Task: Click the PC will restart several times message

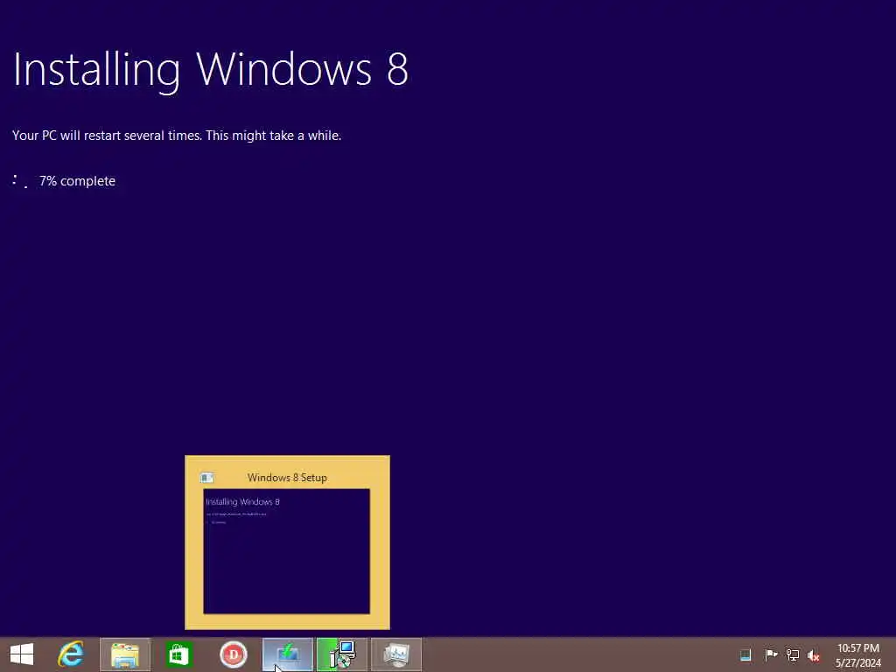Action: click(x=177, y=136)
